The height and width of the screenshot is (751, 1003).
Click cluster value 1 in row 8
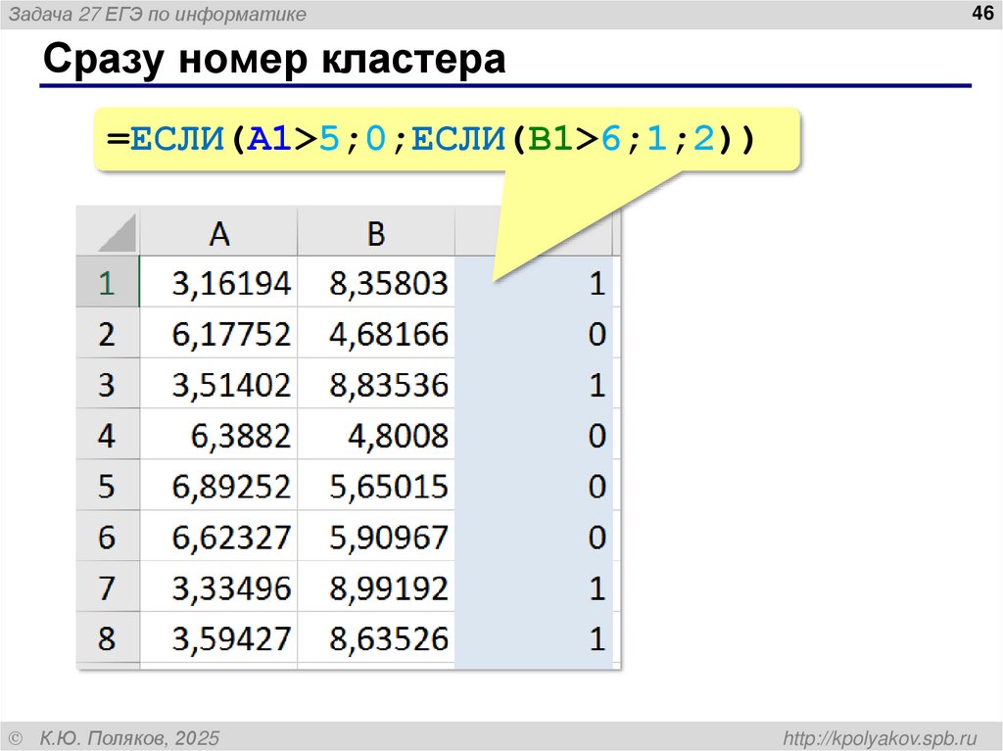597,637
